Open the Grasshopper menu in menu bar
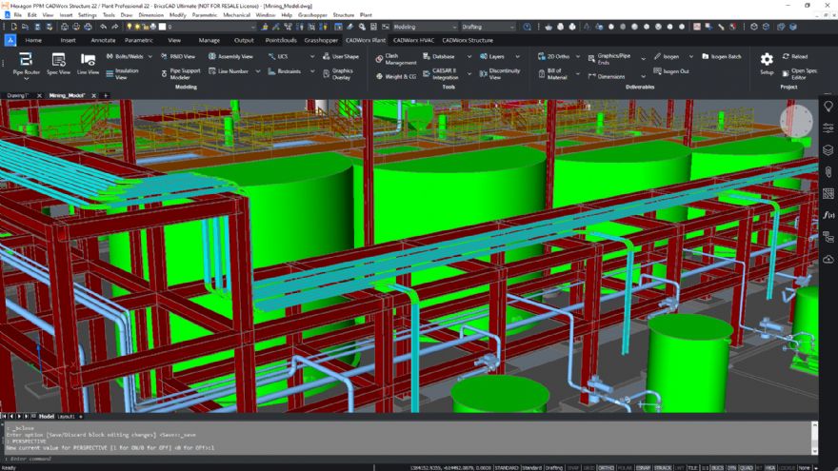The height and width of the screenshot is (471, 838). coord(312,15)
